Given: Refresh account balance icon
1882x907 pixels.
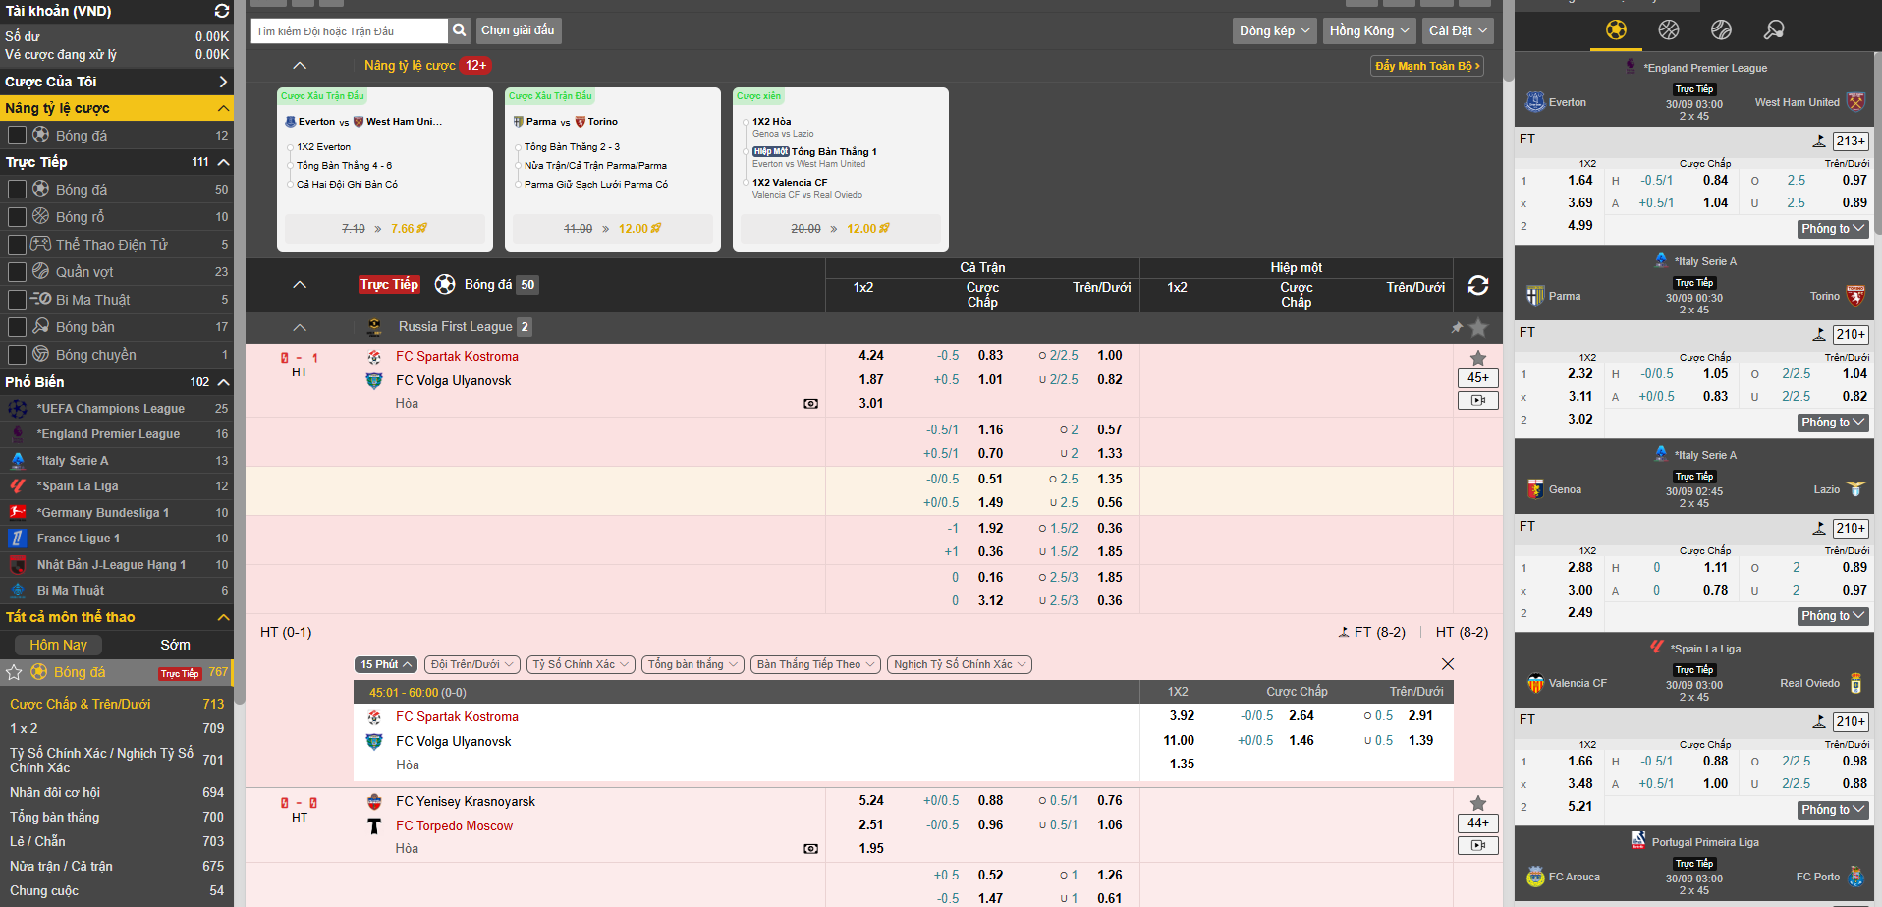Looking at the screenshot, I should coord(222,11).
